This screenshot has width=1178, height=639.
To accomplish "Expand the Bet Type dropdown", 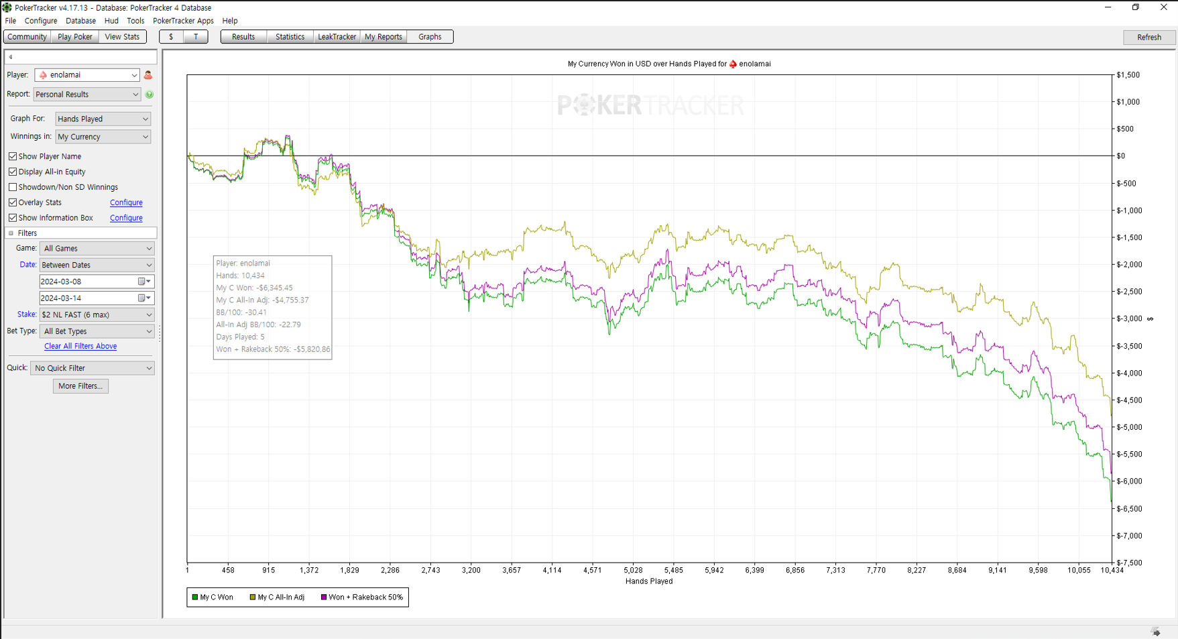I will 97,331.
